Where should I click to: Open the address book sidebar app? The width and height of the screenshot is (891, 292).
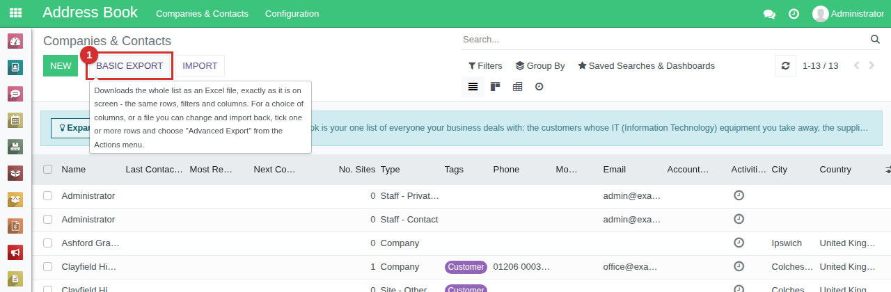(x=15, y=67)
